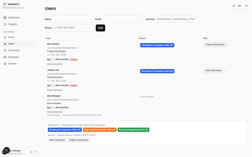
Task: Click Jordan Lee's 5G Network Expansion project chip
Action: tap(157, 71)
